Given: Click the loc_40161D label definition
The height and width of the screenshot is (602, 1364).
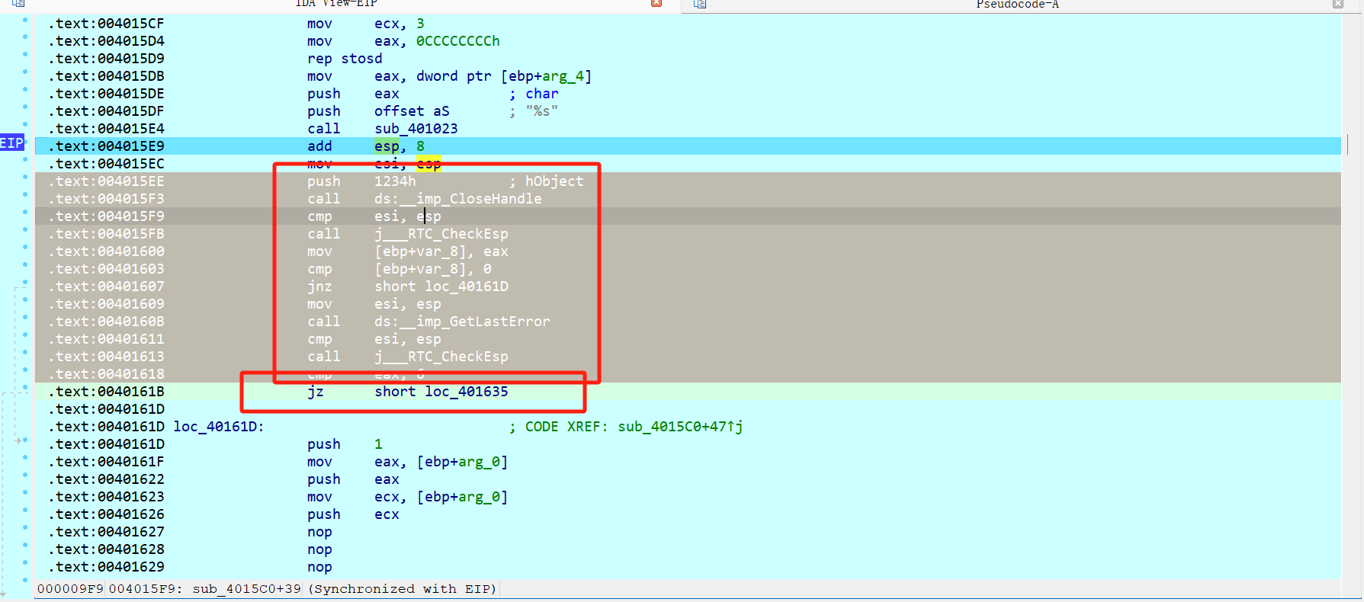Looking at the screenshot, I should 218,427.
